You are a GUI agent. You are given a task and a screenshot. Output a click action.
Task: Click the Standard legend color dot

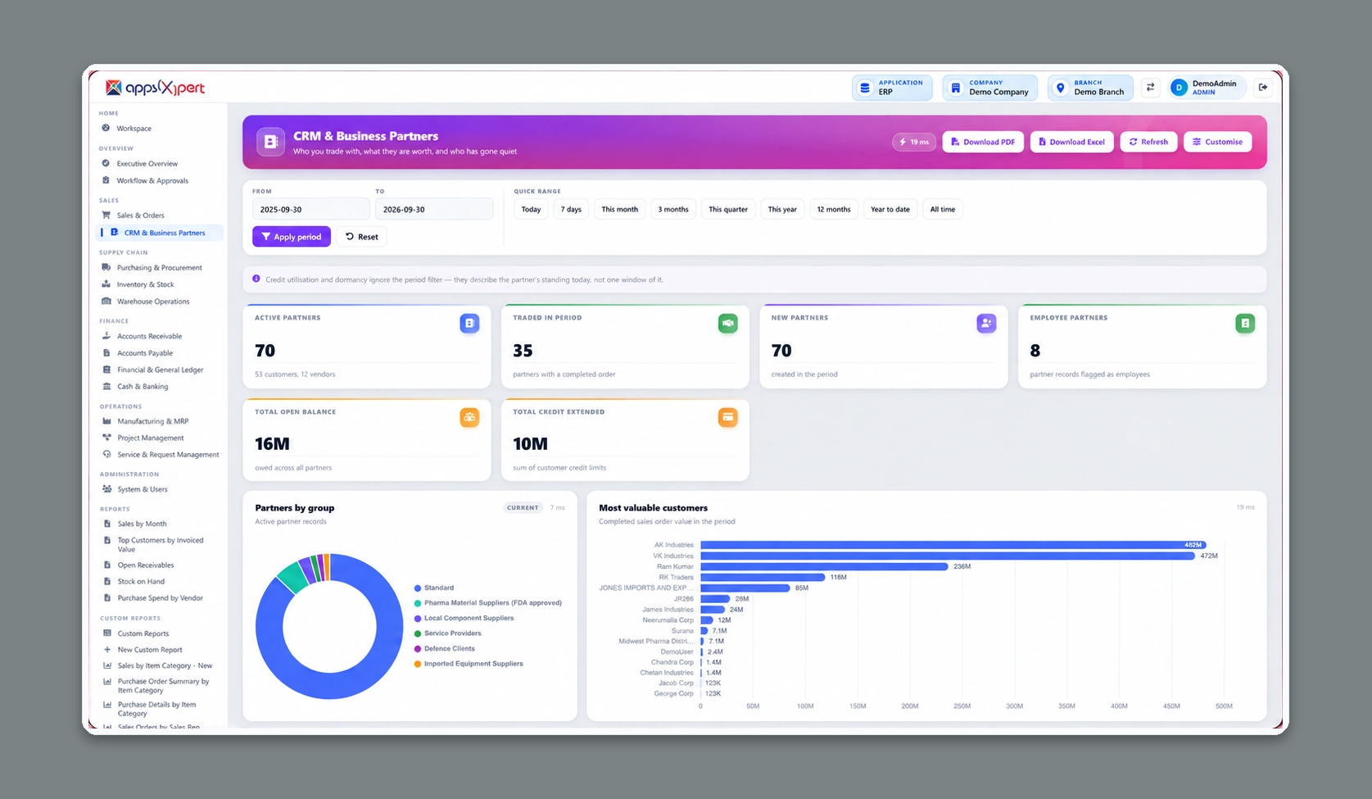coord(418,588)
